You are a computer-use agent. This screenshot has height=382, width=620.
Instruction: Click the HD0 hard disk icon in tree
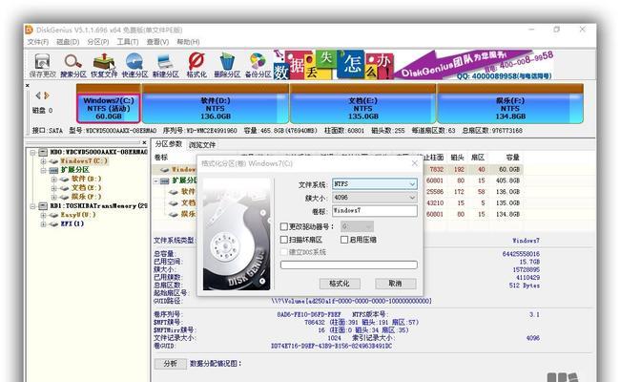tap(43, 152)
